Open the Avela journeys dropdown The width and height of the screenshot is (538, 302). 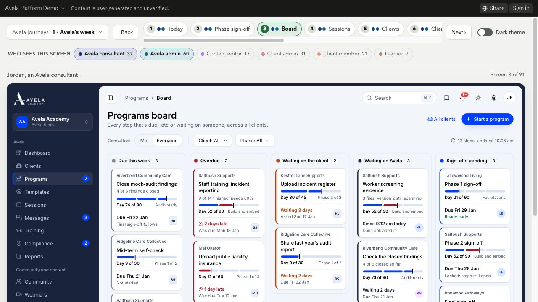tap(58, 32)
